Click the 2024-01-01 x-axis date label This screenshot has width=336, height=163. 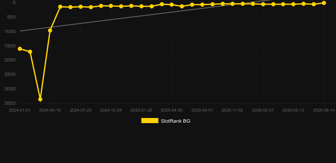pos(20,110)
